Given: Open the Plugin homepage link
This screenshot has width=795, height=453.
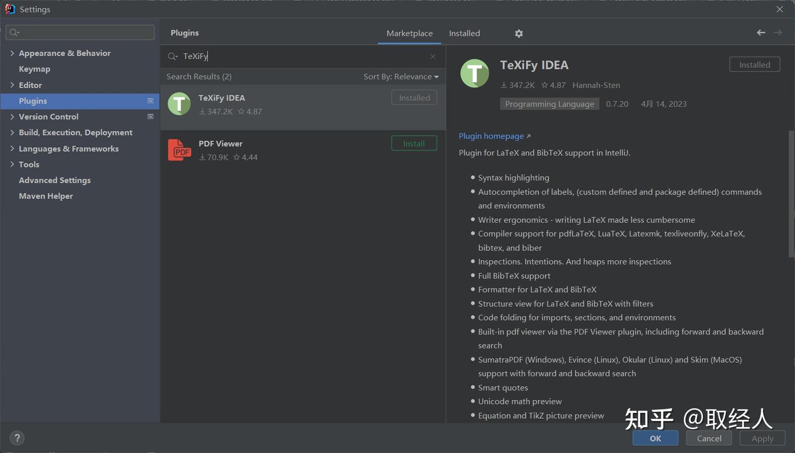Looking at the screenshot, I should pos(491,136).
